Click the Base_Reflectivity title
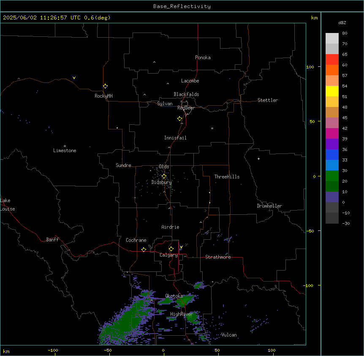Image resolution: width=364 pixels, height=356 pixels. 182,6
